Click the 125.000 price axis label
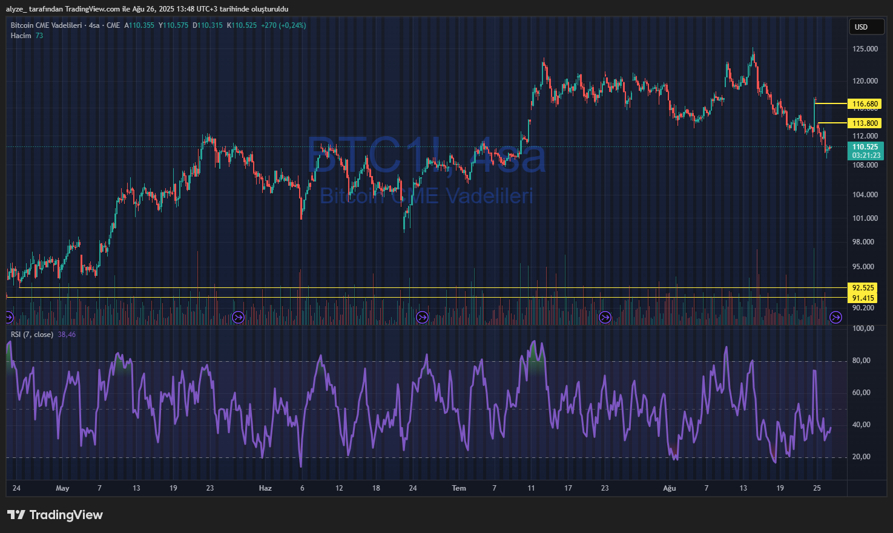This screenshot has height=533, width=893. pos(865,49)
